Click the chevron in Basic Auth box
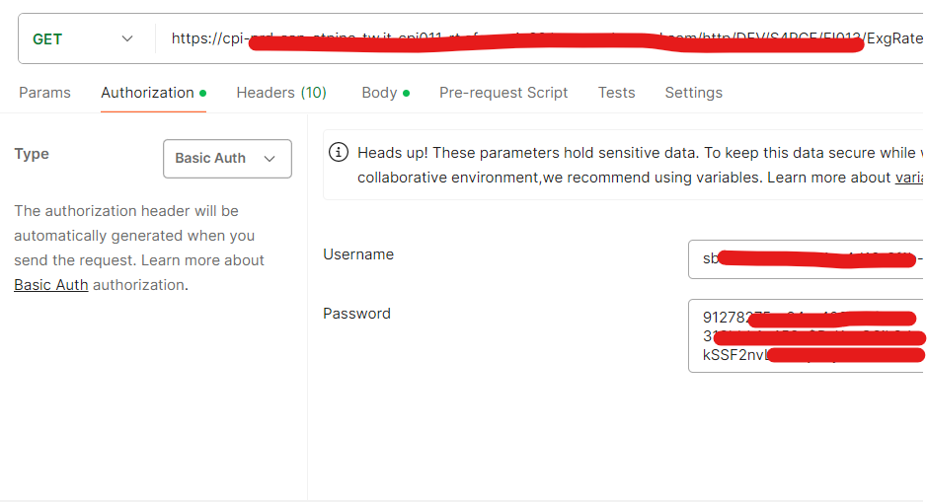The width and height of the screenshot is (927, 504). (x=270, y=159)
